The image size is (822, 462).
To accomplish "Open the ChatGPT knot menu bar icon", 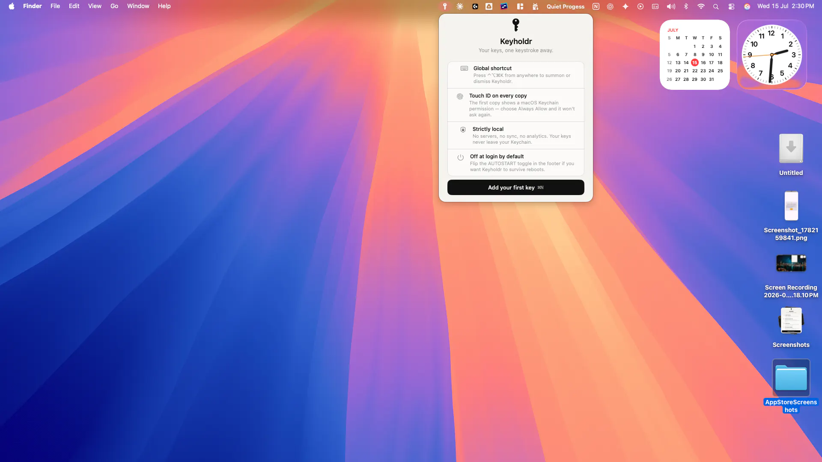I will tap(610, 6).
